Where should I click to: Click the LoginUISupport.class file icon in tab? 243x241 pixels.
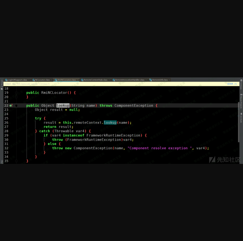click(6, 80)
